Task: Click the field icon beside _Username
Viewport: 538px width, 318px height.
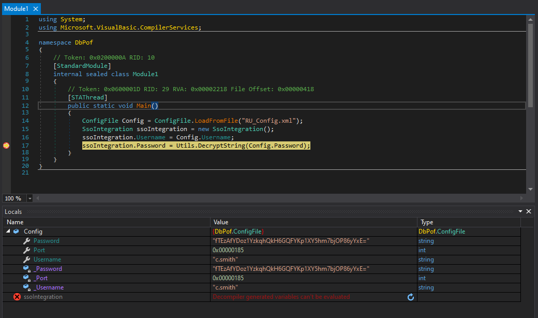Action: (26, 287)
